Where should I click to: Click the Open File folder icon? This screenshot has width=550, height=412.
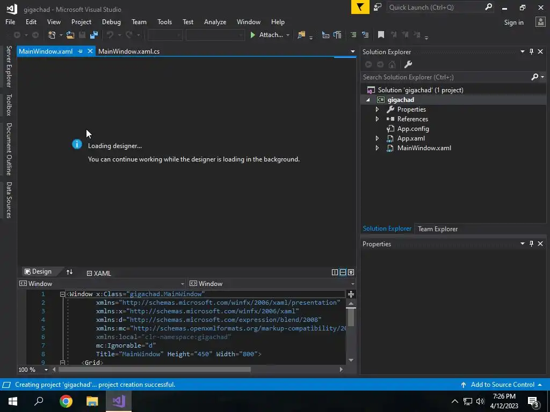(x=70, y=35)
